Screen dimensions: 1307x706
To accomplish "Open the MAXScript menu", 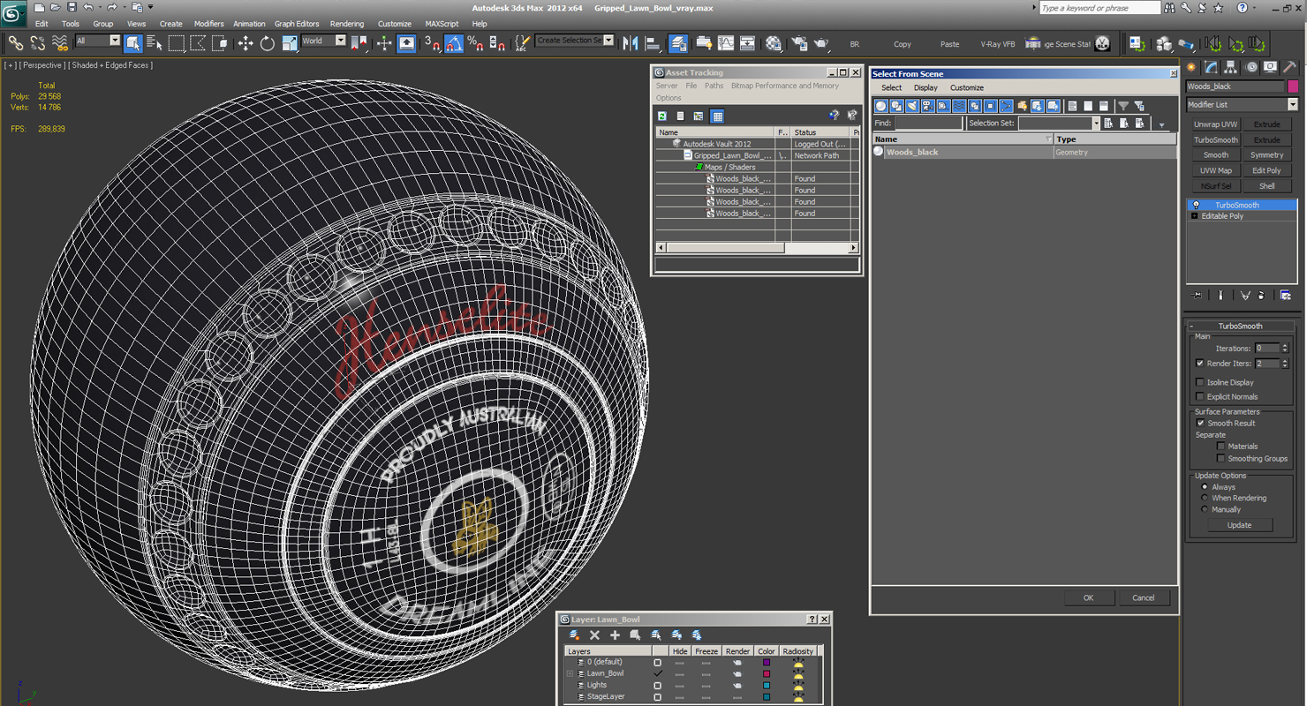I will click(442, 24).
